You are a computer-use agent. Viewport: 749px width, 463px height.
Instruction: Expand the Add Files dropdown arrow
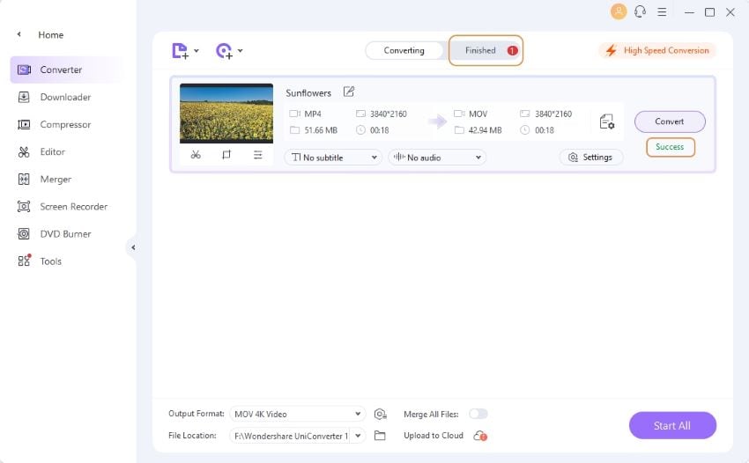click(197, 50)
